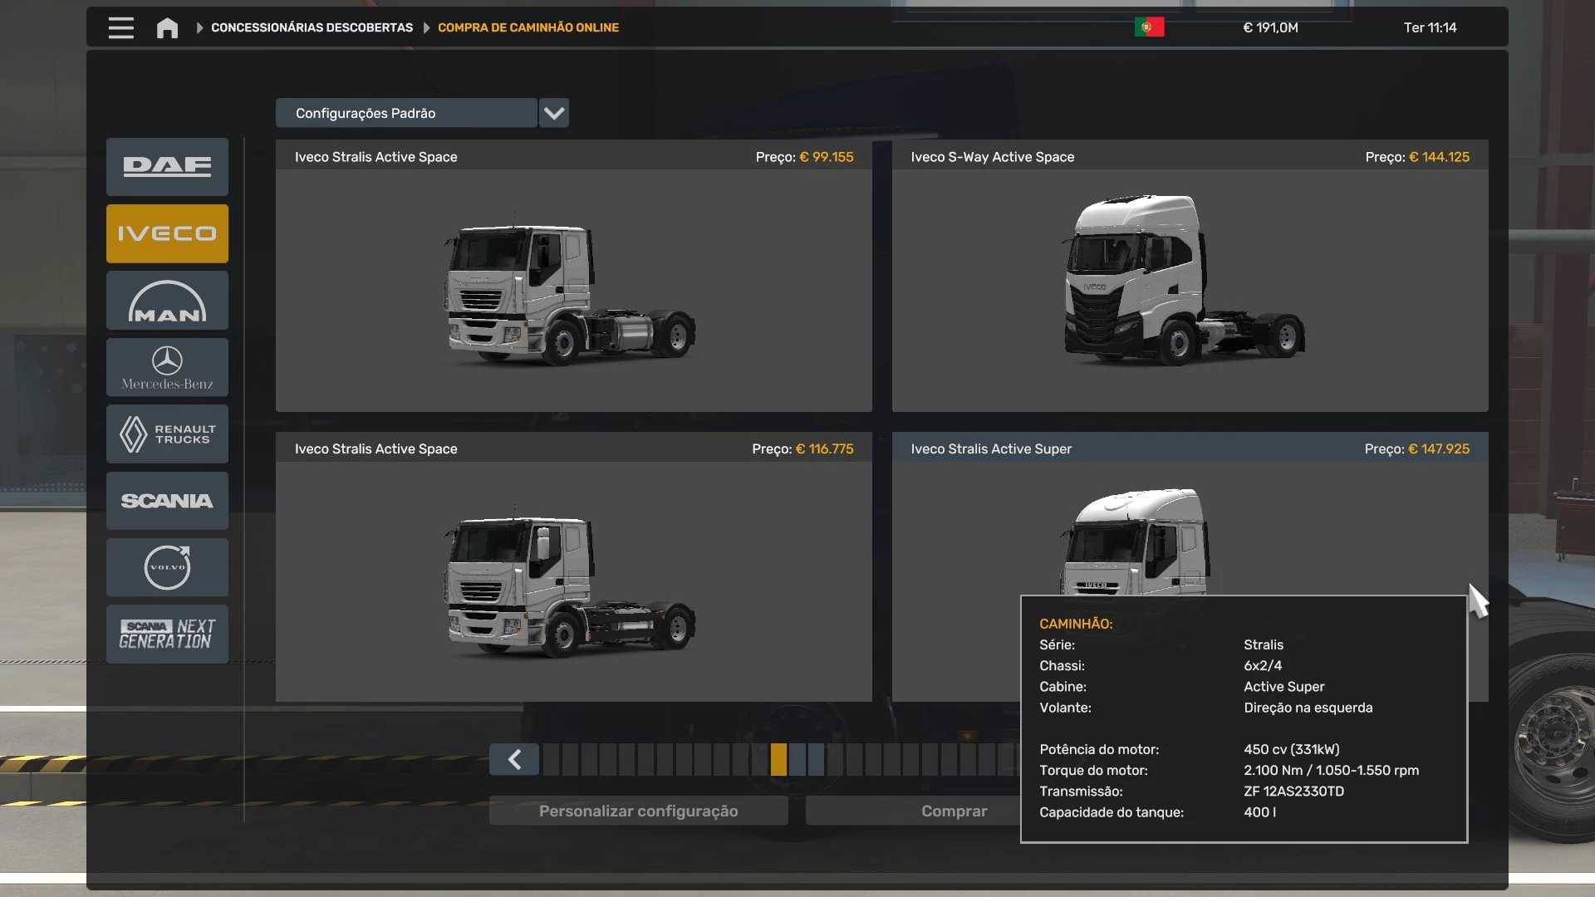Go to the home screen icon
This screenshot has height=897, width=1595.
tap(167, 27)
